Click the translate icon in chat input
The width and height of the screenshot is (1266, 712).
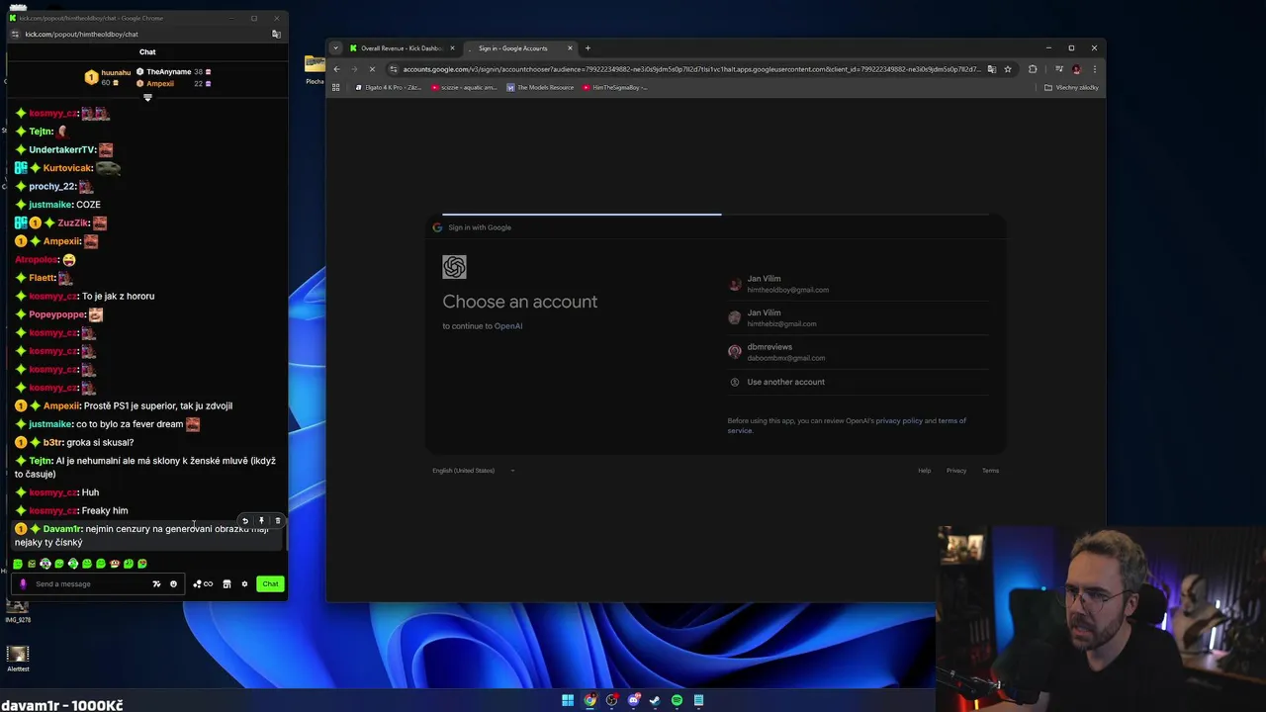pos(156,584)
